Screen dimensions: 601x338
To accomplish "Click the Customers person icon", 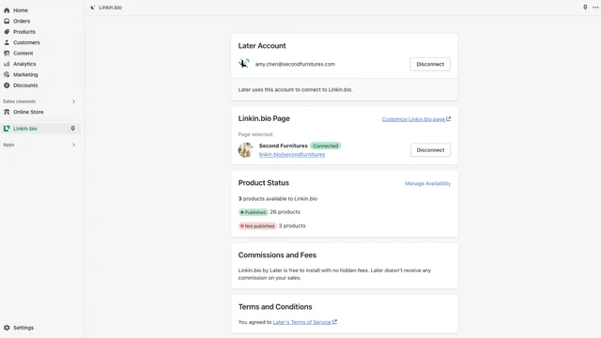I will coord(7,42).
